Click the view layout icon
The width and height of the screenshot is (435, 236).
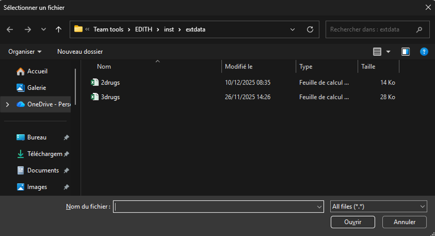378,52
